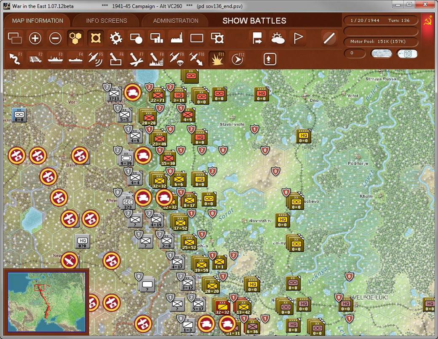Image resolution: width=438 pixels, height=339 pixels.
Task: Select the unit stack labeled 28=28
Action: coord(149,118)
